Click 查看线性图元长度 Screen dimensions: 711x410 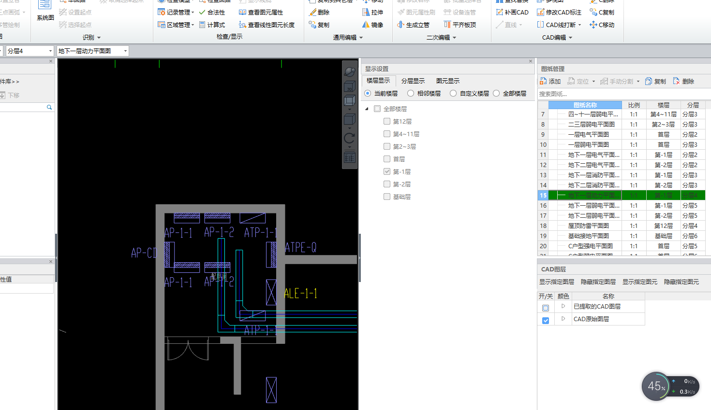tap(267, 25)
